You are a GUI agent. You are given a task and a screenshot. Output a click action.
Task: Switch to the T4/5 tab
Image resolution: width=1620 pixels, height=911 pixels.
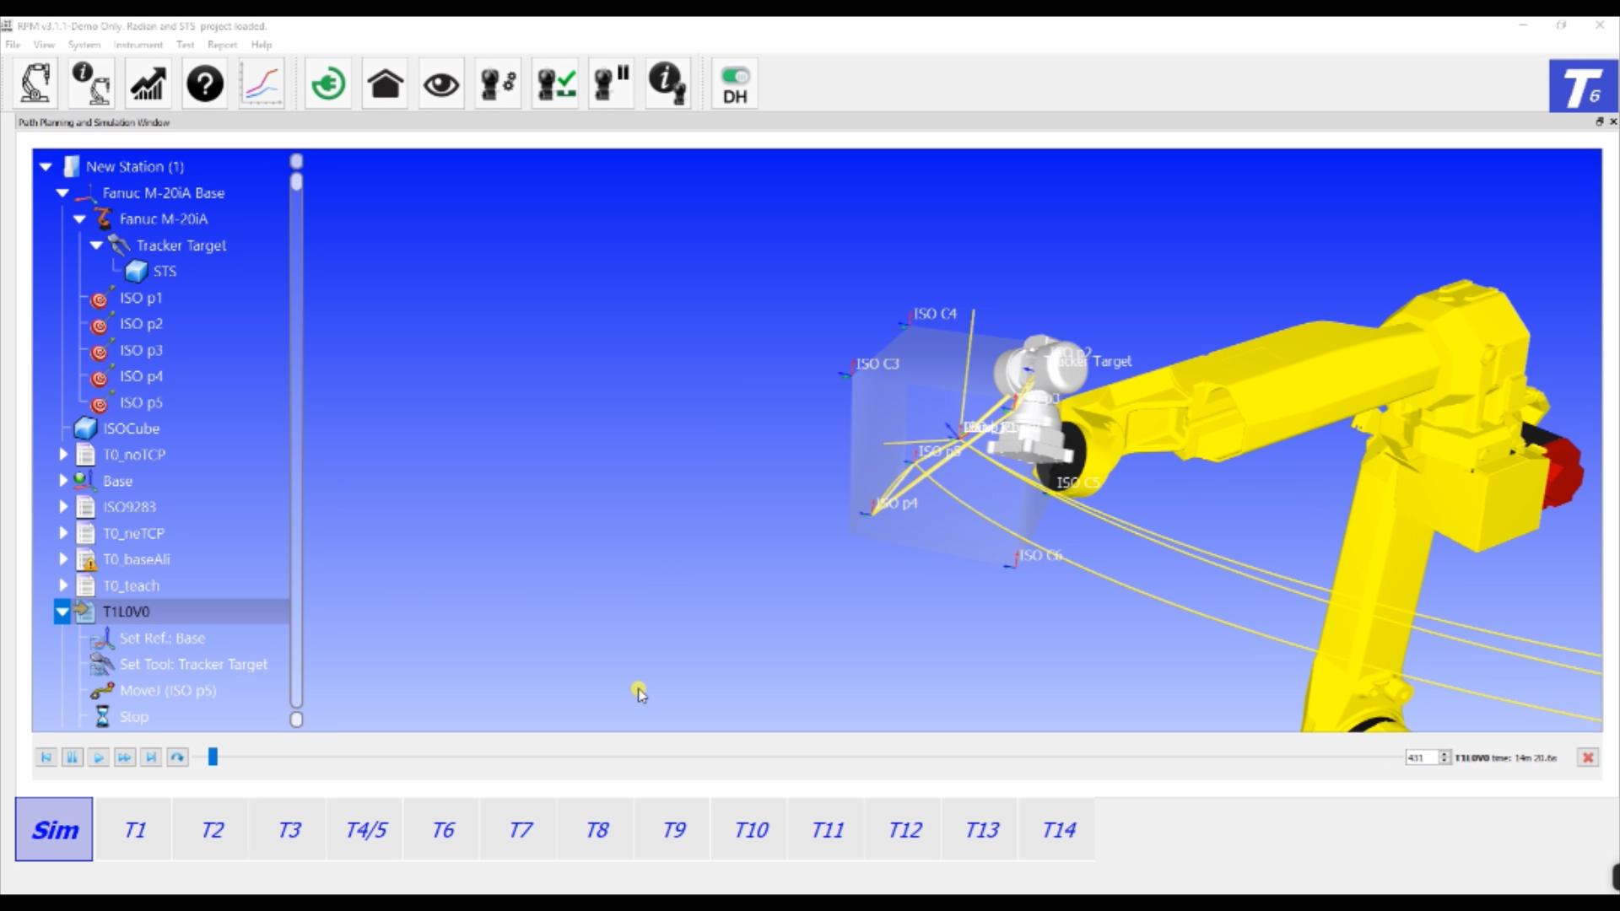[x=365, y=830]
